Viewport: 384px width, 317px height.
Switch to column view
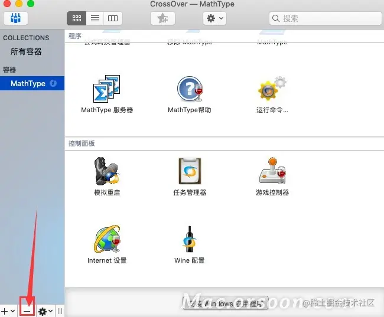coord(113,18)
